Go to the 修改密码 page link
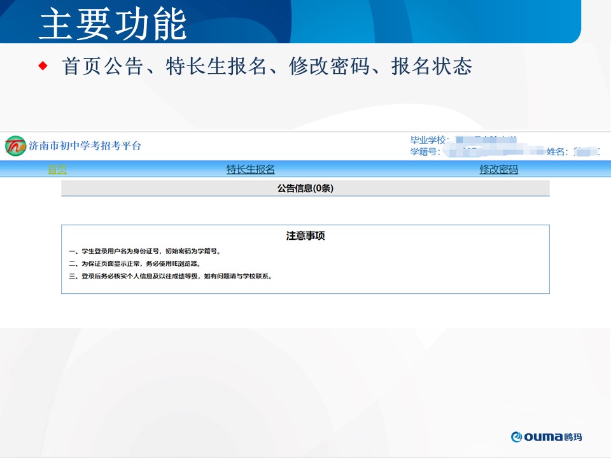Image resolution: width=611 pixels, height=458 pixels. point(498,169)
